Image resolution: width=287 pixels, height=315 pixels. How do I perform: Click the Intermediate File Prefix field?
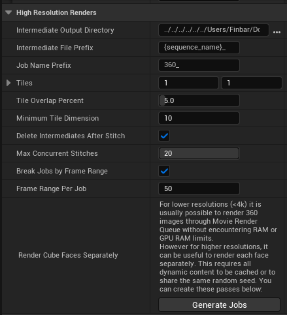click(x=199, y=48)
